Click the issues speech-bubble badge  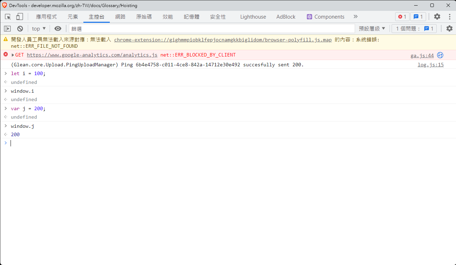418,16
